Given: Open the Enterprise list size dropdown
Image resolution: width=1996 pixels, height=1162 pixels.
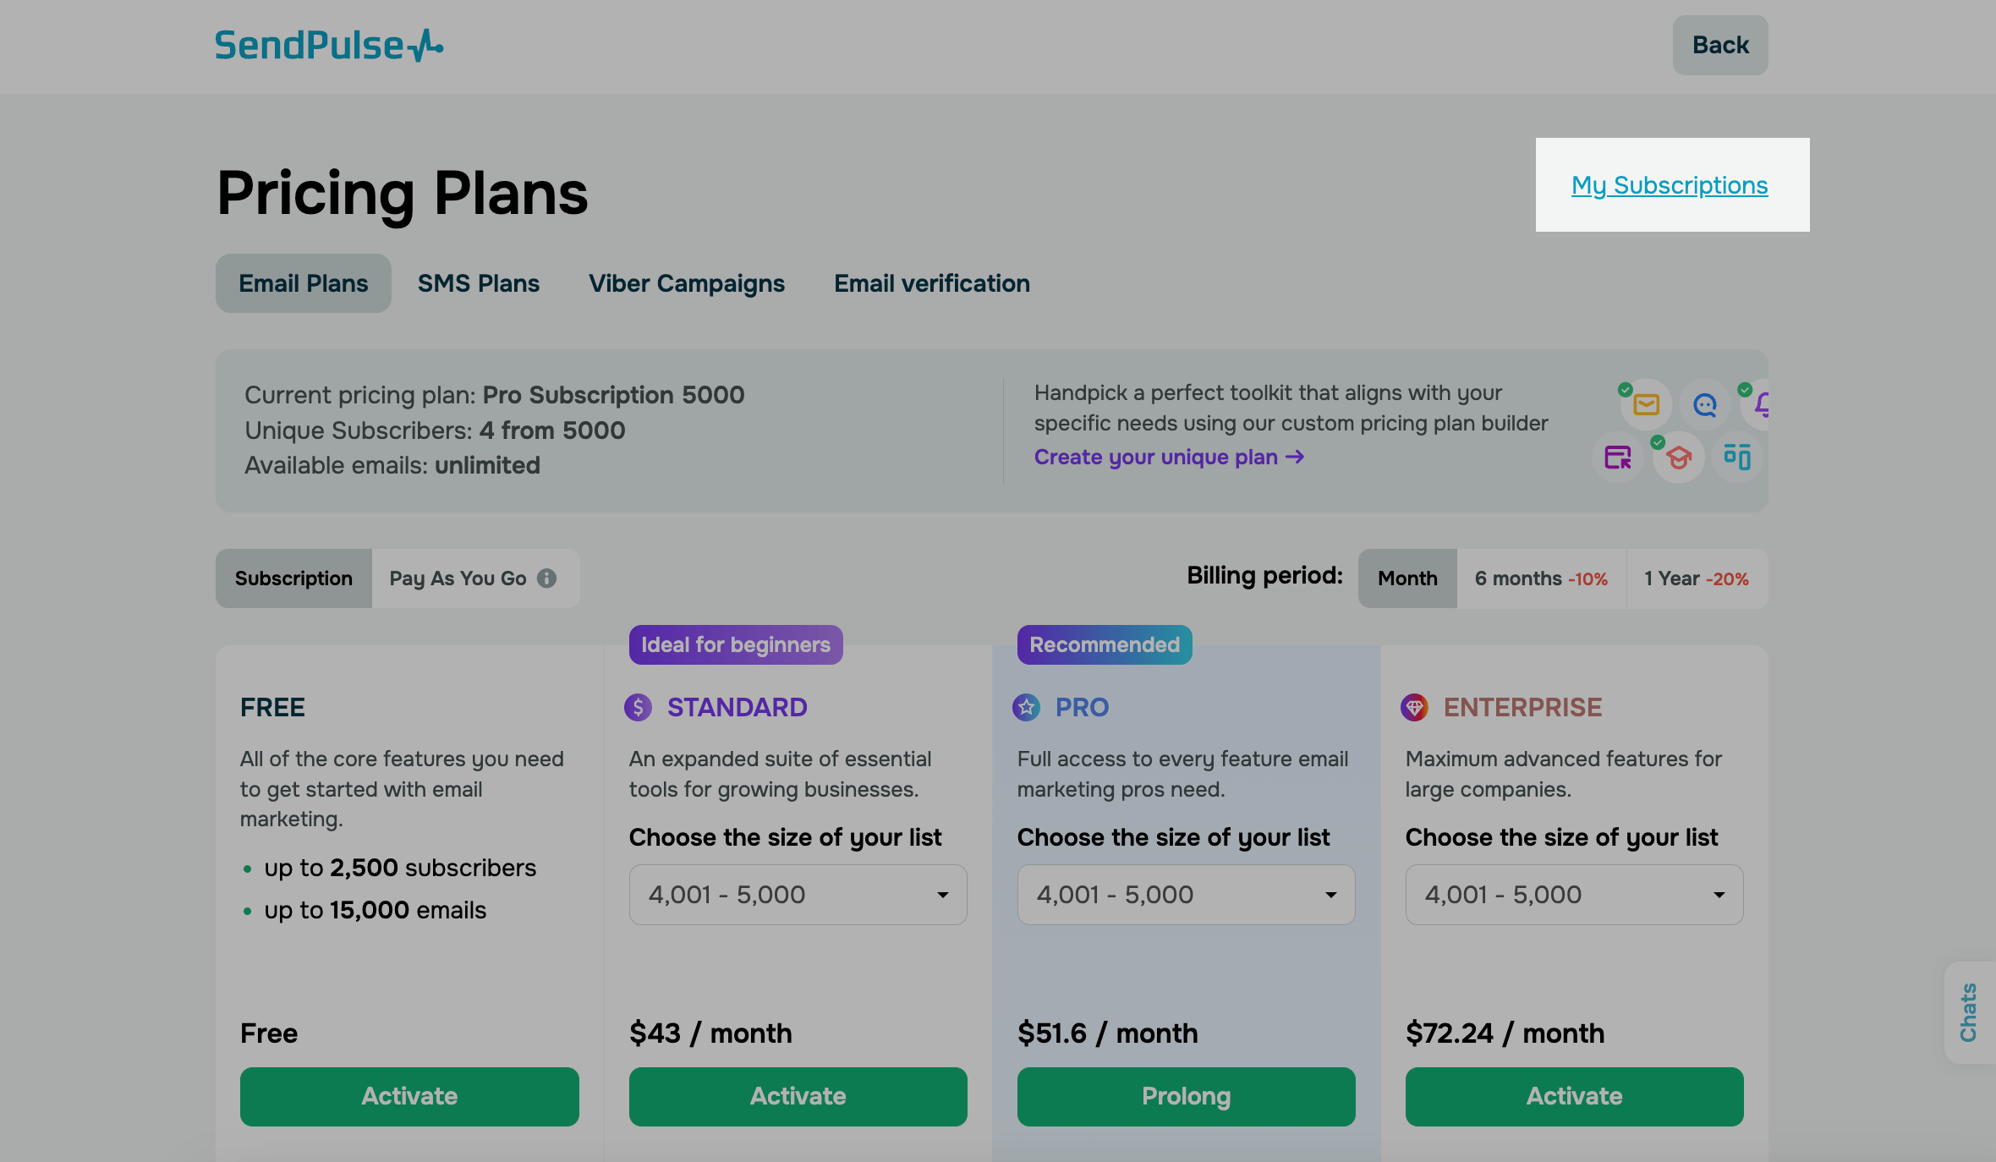Looking at the screenshot, I should click(x=1574, y=895).
